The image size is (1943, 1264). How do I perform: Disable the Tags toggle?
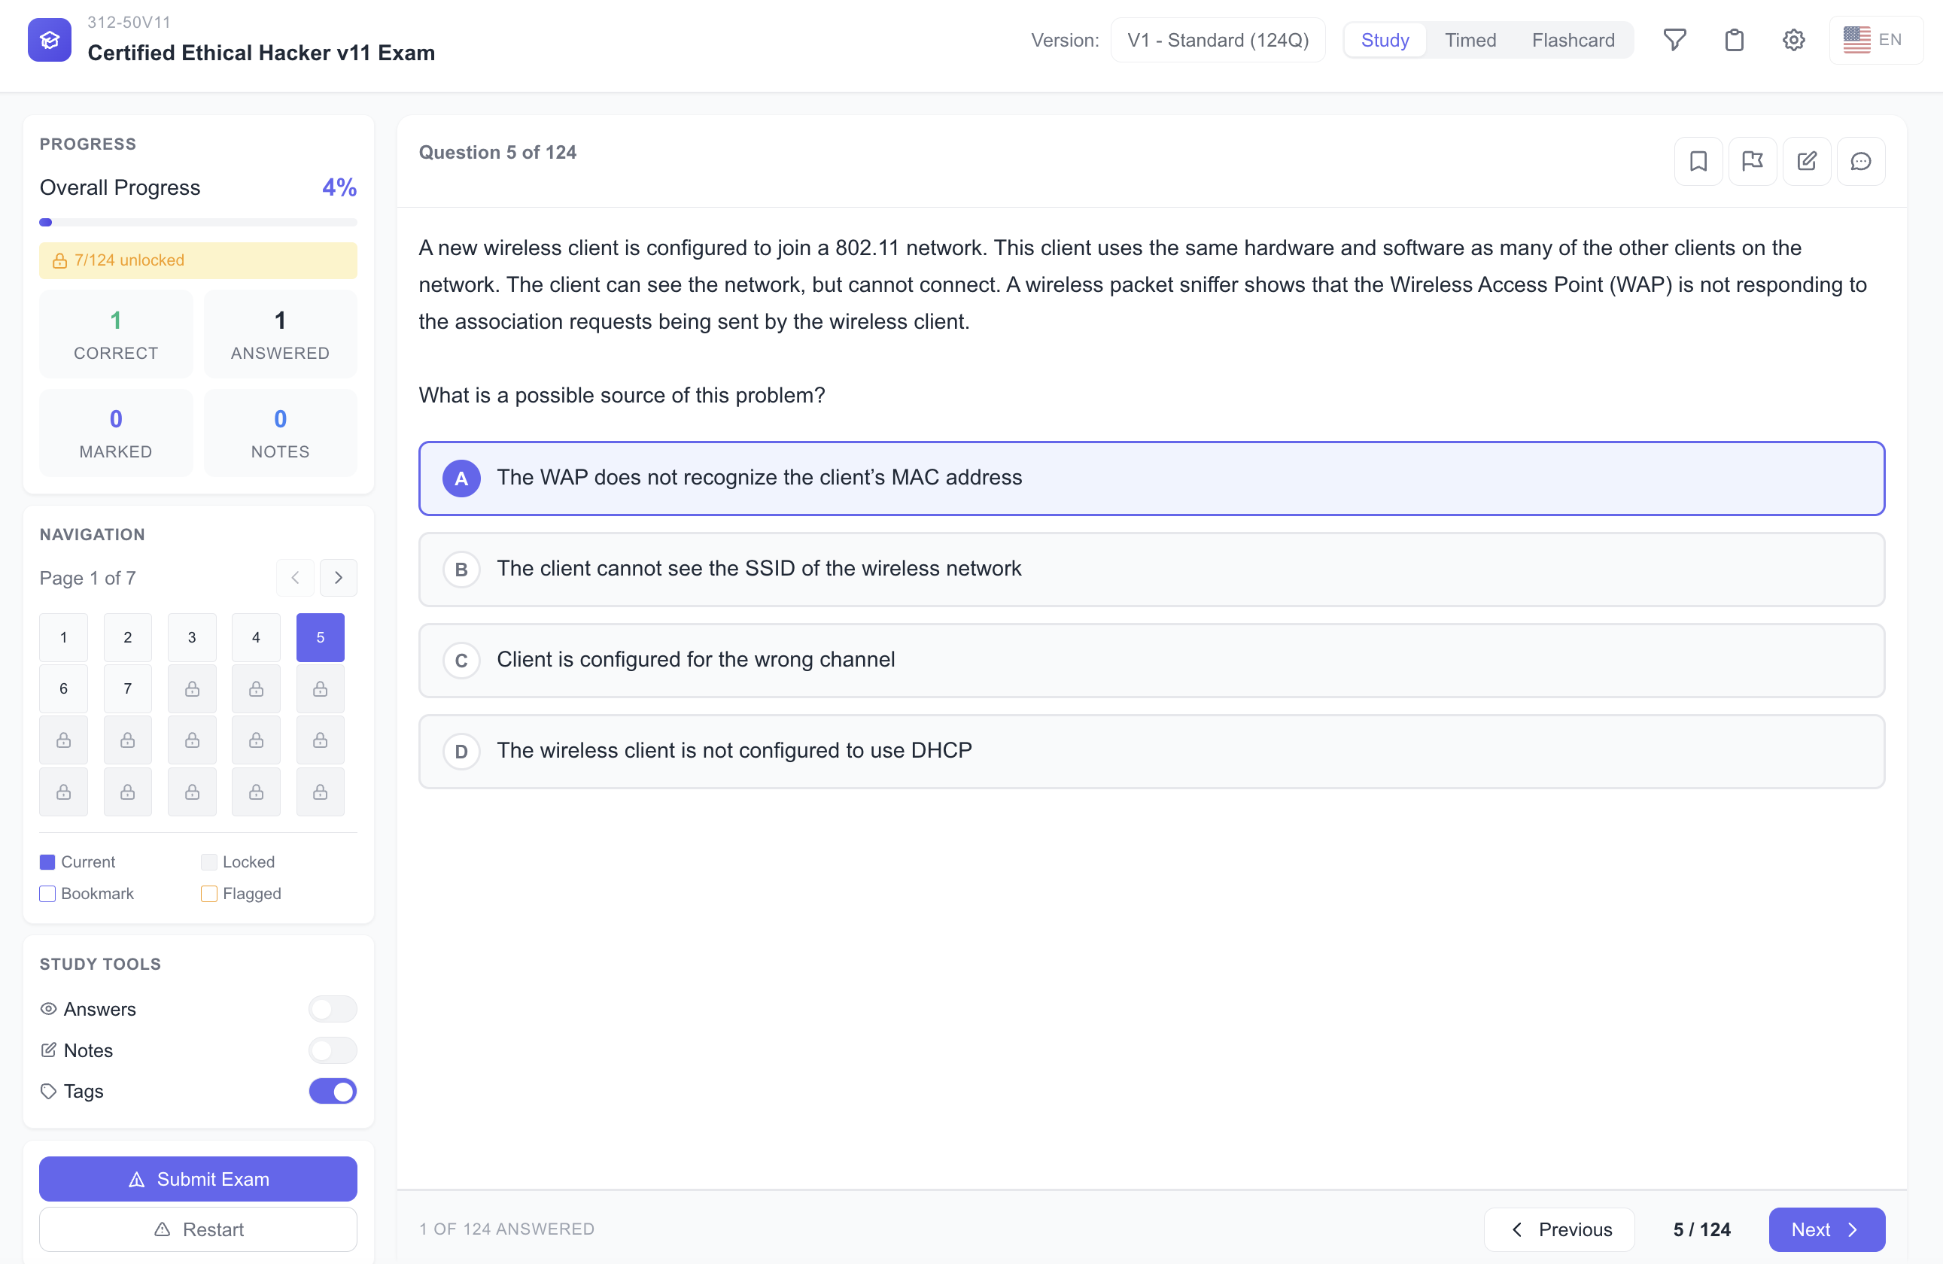point(333,1091)
